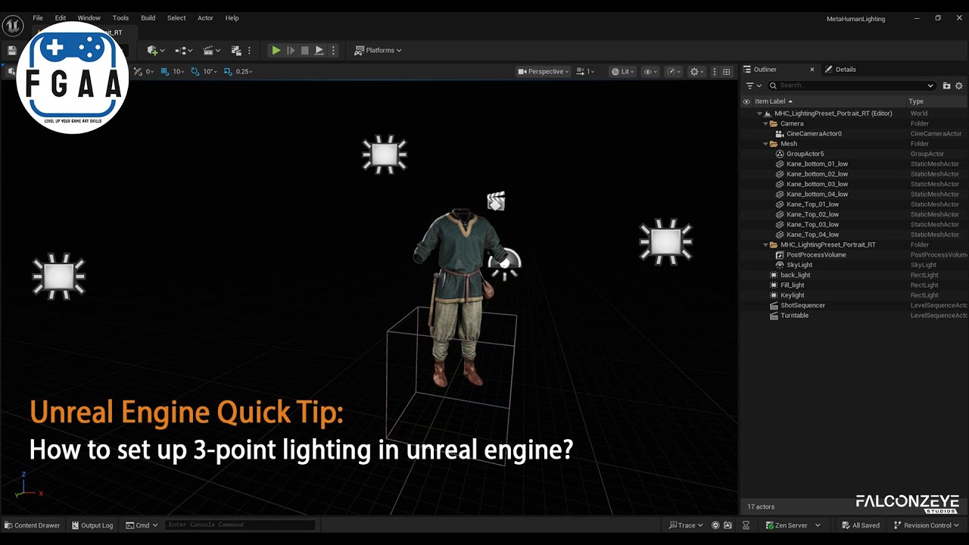Open the viewport settings gear menu
Screen dimensions: 969x545
click(696, 72)
